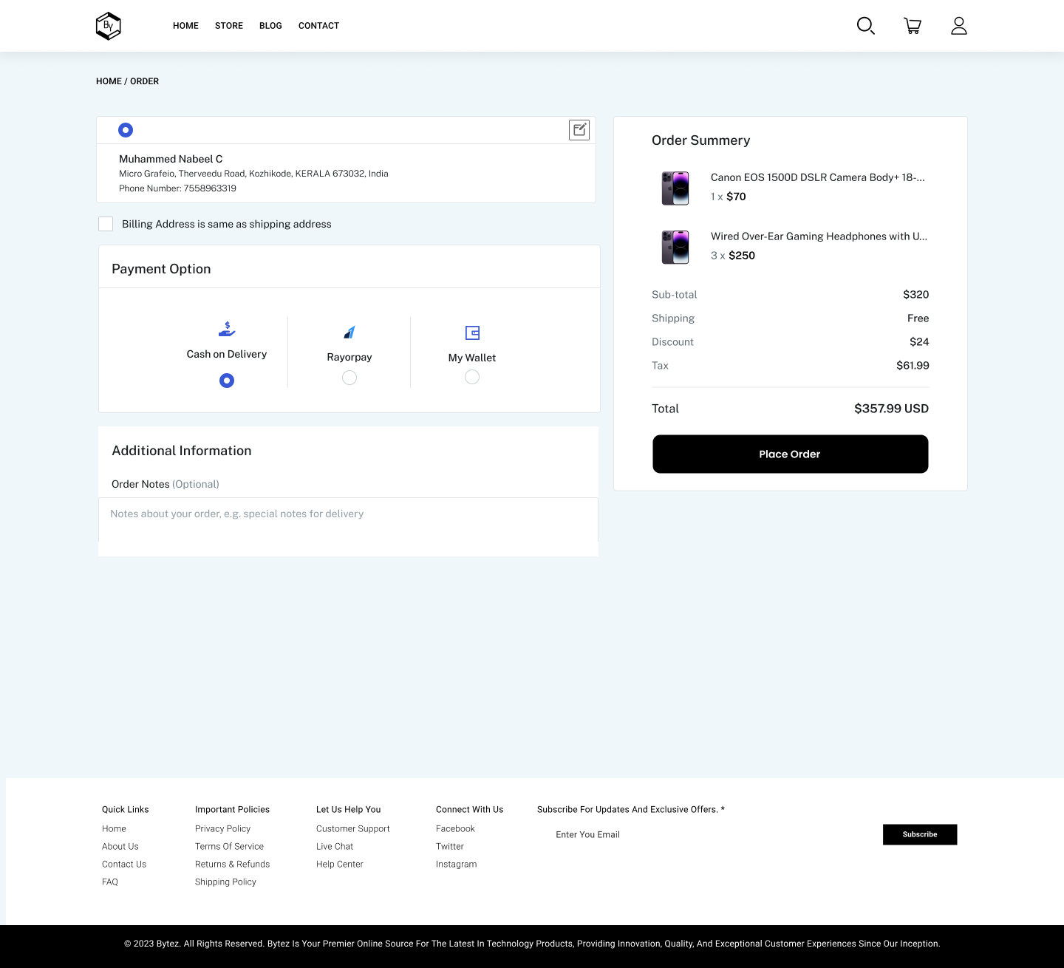This screenshot has width=1064, height=968.
Task: Click the Bytez hexagon logo
Action: (109, 26)
